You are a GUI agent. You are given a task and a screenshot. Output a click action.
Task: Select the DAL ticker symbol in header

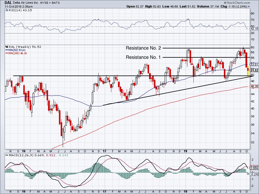click(8, 3)
